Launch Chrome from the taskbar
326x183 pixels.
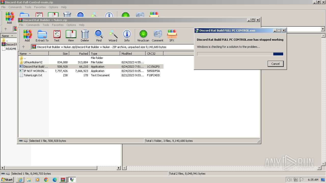pyautogui.click(x=46, y=180)
